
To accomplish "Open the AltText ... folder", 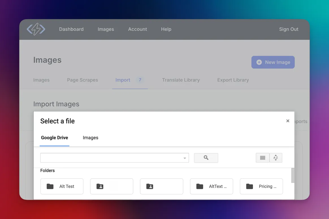I will 211,186.
